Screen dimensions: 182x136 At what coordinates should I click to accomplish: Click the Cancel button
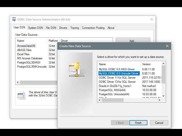(159, 123)
